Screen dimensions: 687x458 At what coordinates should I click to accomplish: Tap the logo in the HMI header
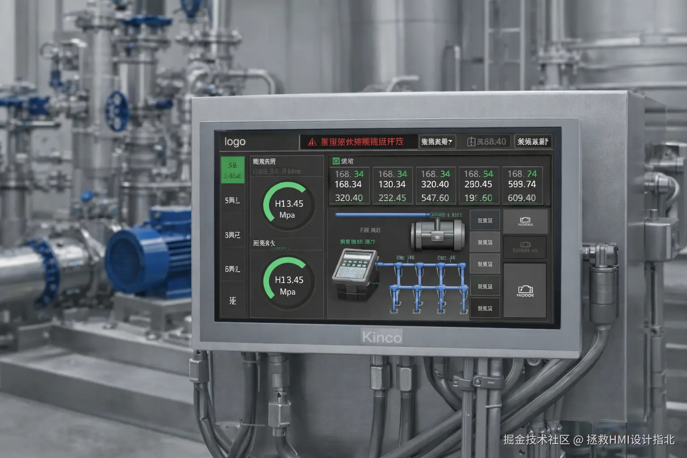(x=235, y=142)
